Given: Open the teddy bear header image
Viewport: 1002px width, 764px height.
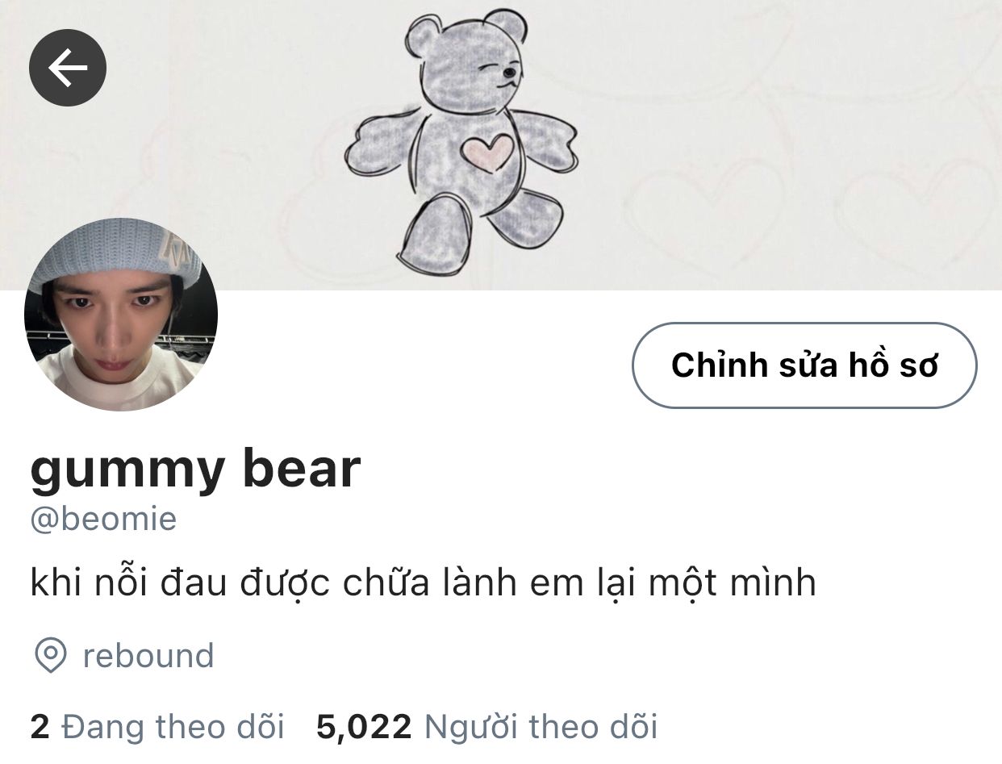Looking at the screenshot, I should 501,145.
